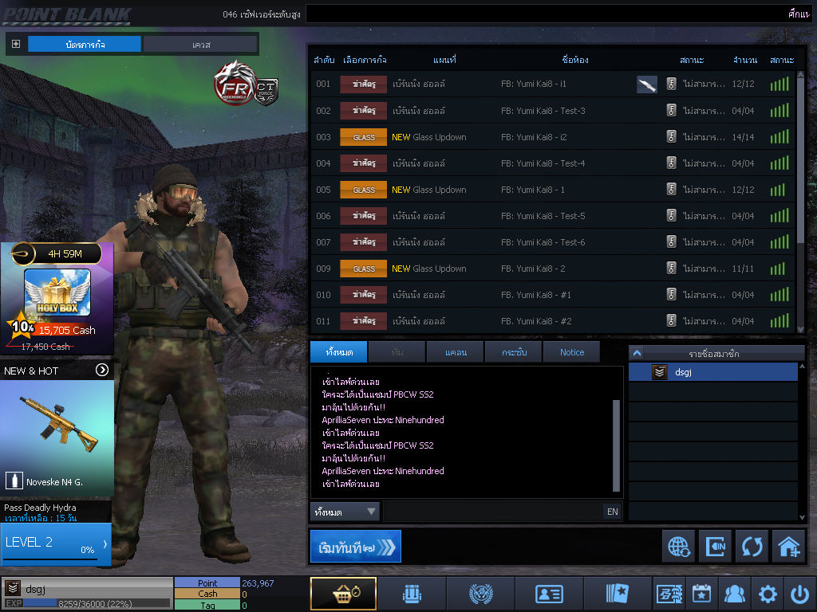Click lock icon of room 005

672,190
